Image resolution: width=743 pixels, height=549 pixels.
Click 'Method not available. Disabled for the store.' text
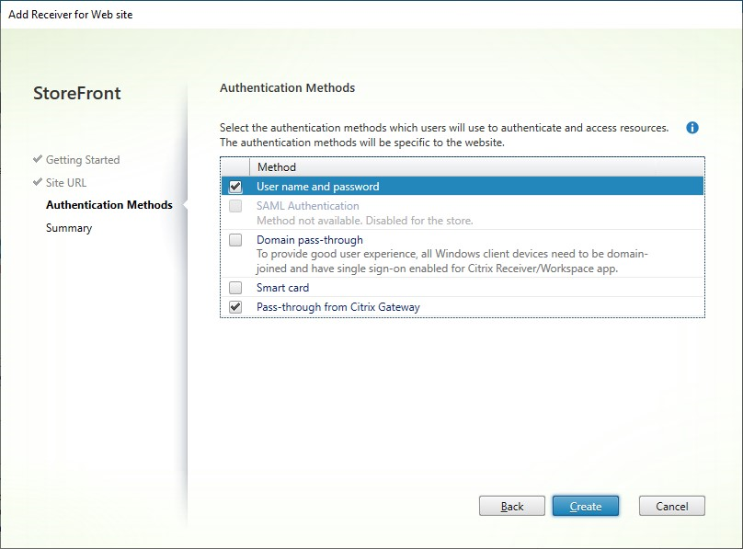tap(364, 221)
